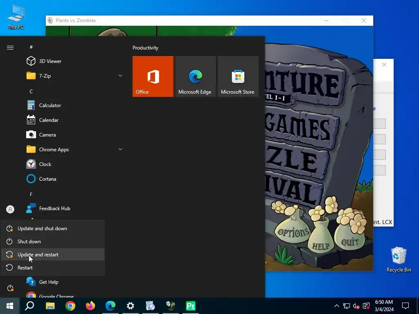Click the Power icon in Start sidebar

pos(10,288)
